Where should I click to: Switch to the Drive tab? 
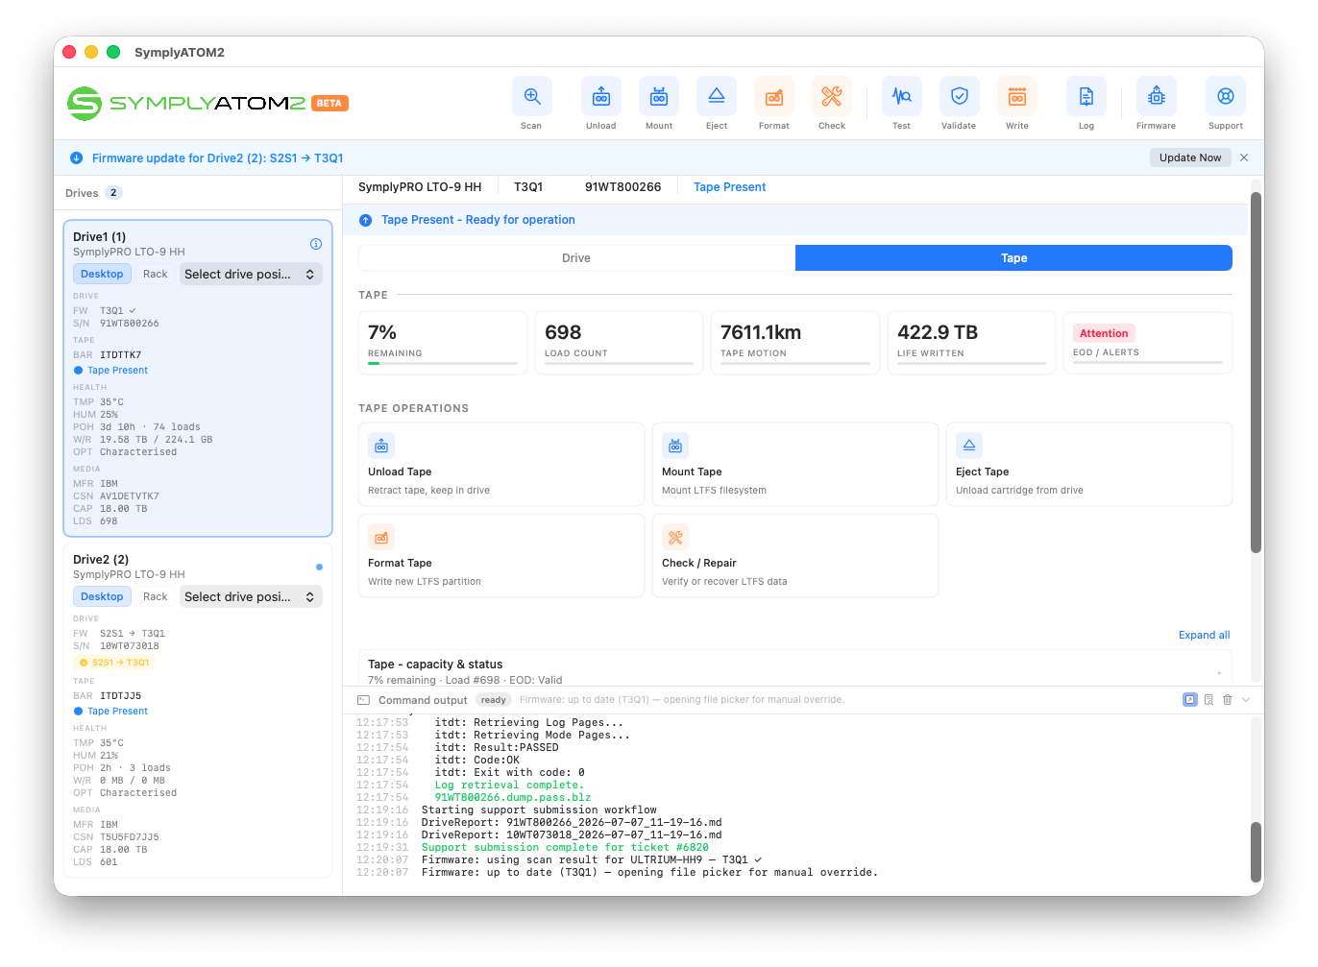tap(576, 257)
